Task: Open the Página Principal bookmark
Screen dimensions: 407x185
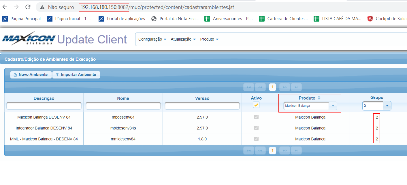Action: click(x=22, y=19)
